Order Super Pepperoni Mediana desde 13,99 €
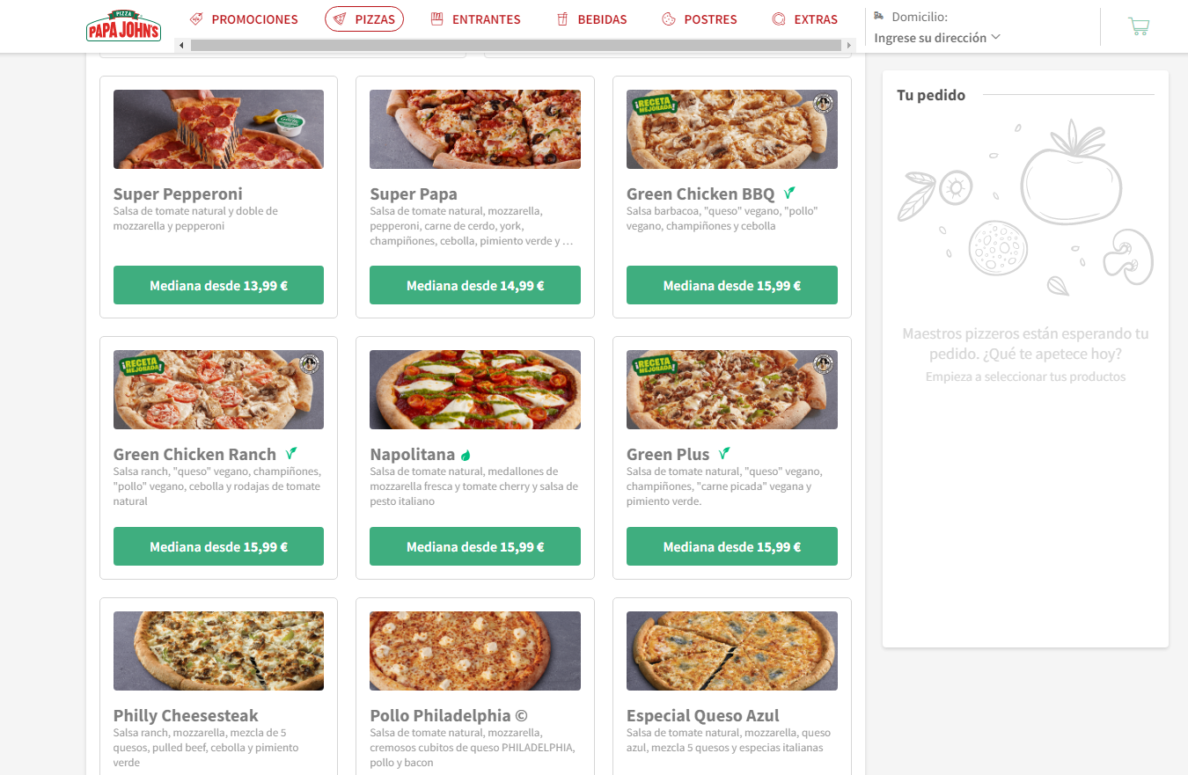Image resolution: width=1188 pixels, height=775 pixels. [218, 285]
